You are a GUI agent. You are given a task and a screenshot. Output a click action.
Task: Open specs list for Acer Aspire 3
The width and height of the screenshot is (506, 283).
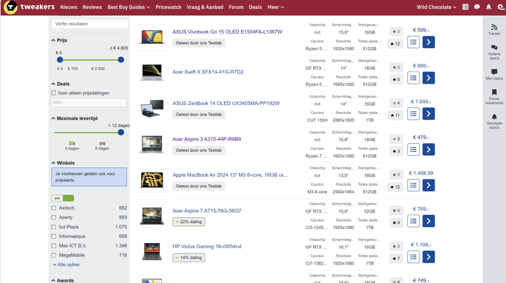[x=414, y=149]
